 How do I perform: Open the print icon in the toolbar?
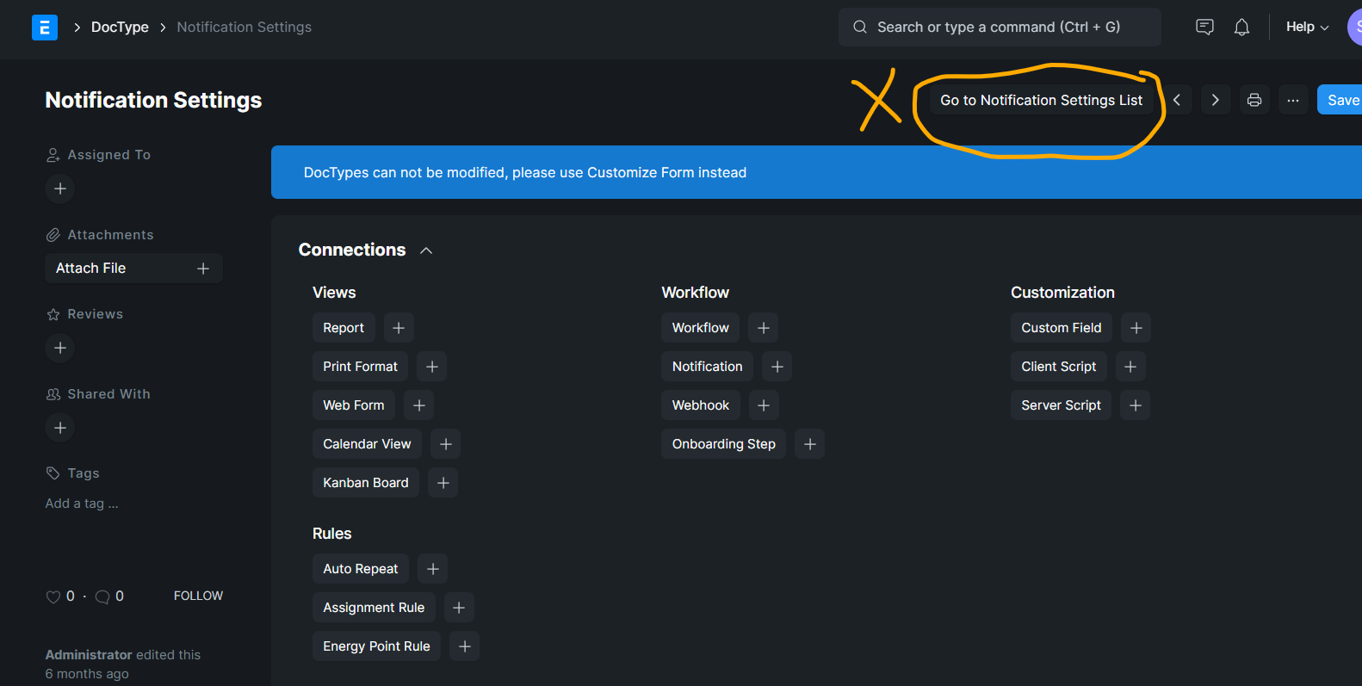coord(1254,99)
